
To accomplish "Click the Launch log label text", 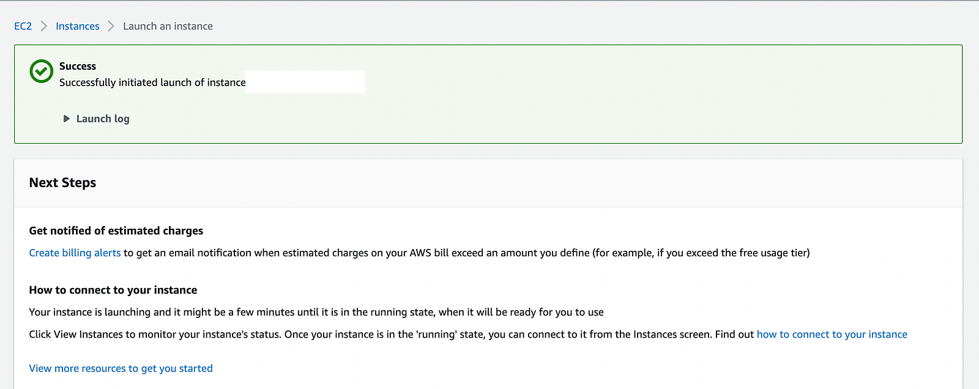I will pyautogui.click(x=103, y=119).
